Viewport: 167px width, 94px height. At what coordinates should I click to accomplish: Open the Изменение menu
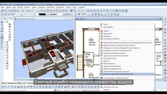[51, 7]
